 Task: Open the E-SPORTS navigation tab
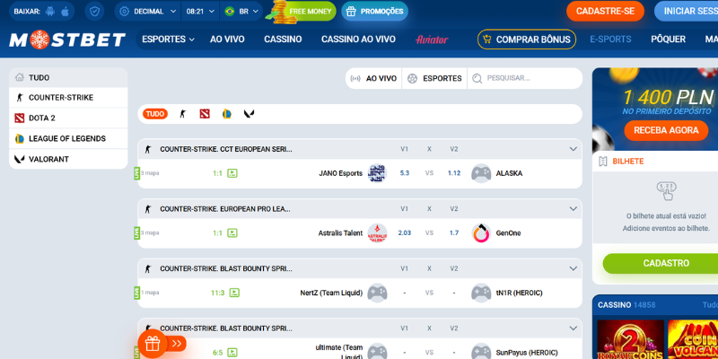click(610, 39)
